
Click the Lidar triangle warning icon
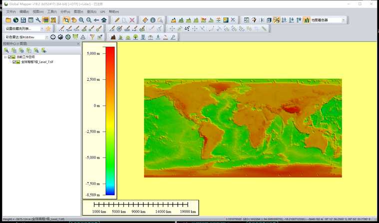83,37
